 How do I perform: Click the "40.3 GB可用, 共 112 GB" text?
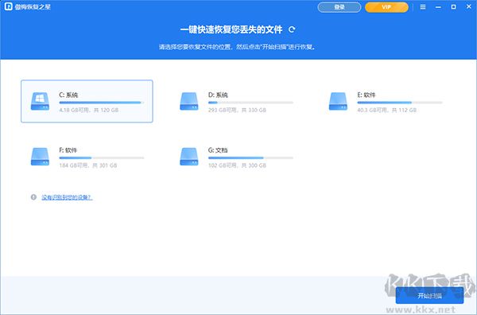click(x=387, y=111)
